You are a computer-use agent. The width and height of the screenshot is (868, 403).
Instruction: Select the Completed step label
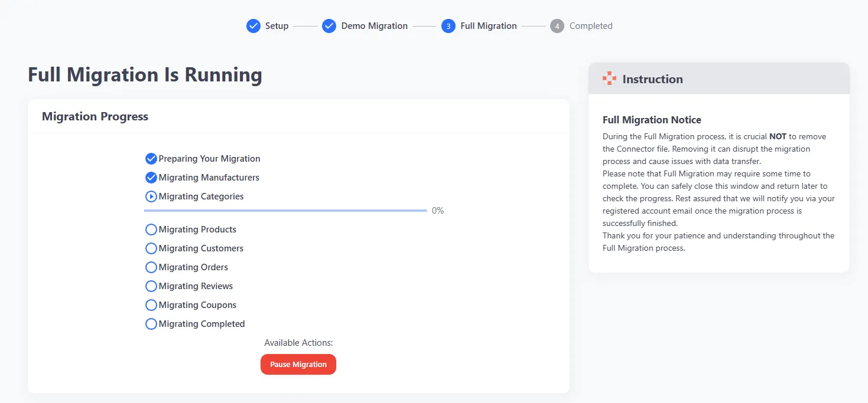click(x=591, y=26)
